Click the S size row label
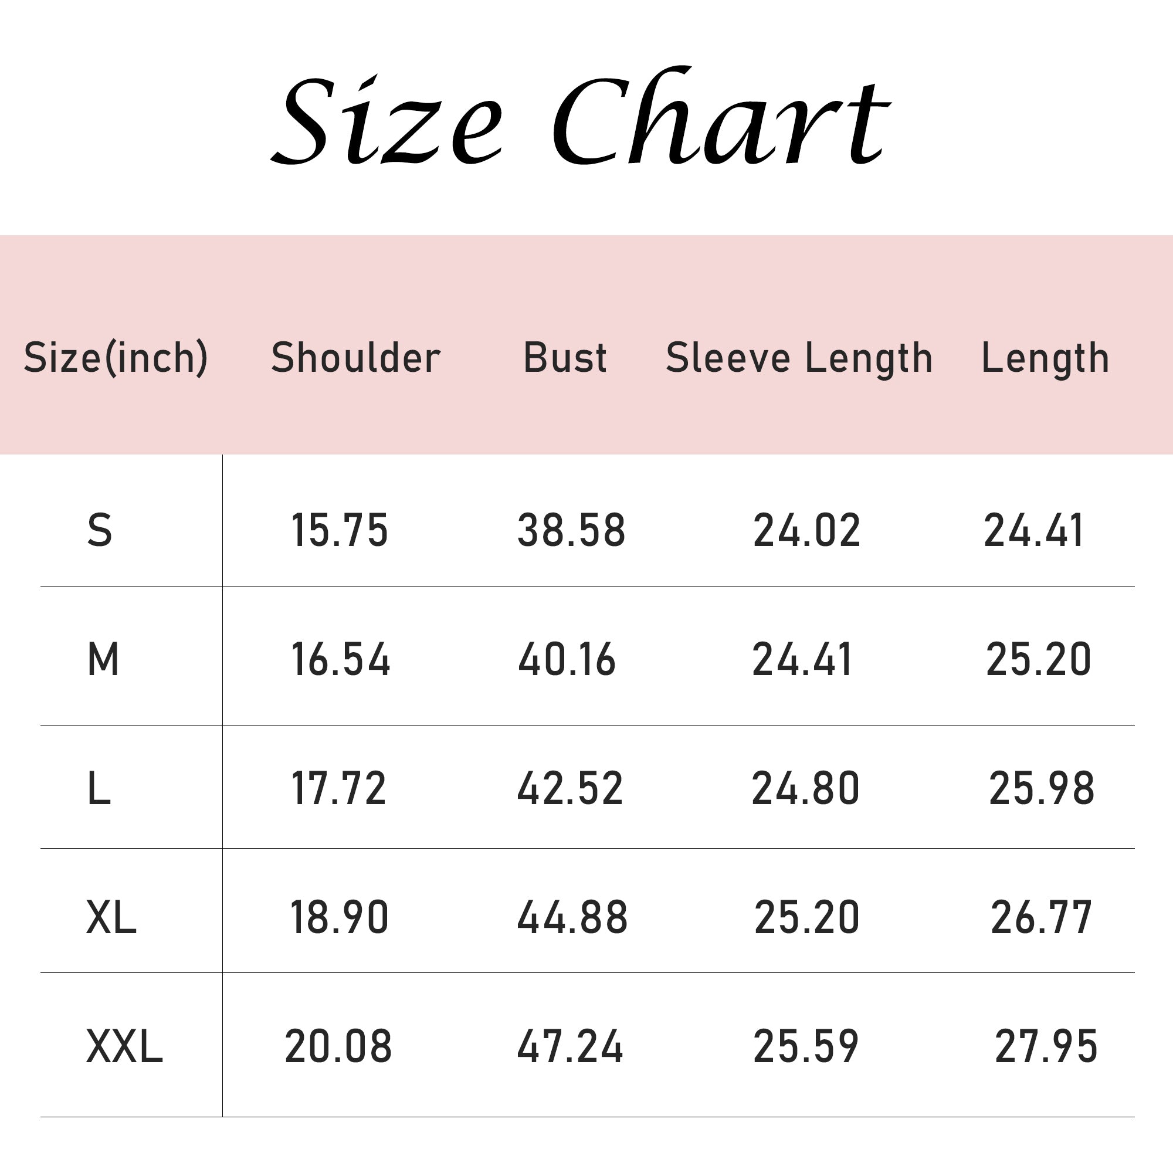 tap(100, 530)
